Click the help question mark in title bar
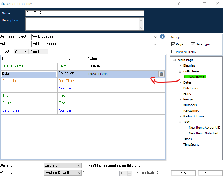Image resolution: width=223 pixels, height=177 pixels. point(179,4)
